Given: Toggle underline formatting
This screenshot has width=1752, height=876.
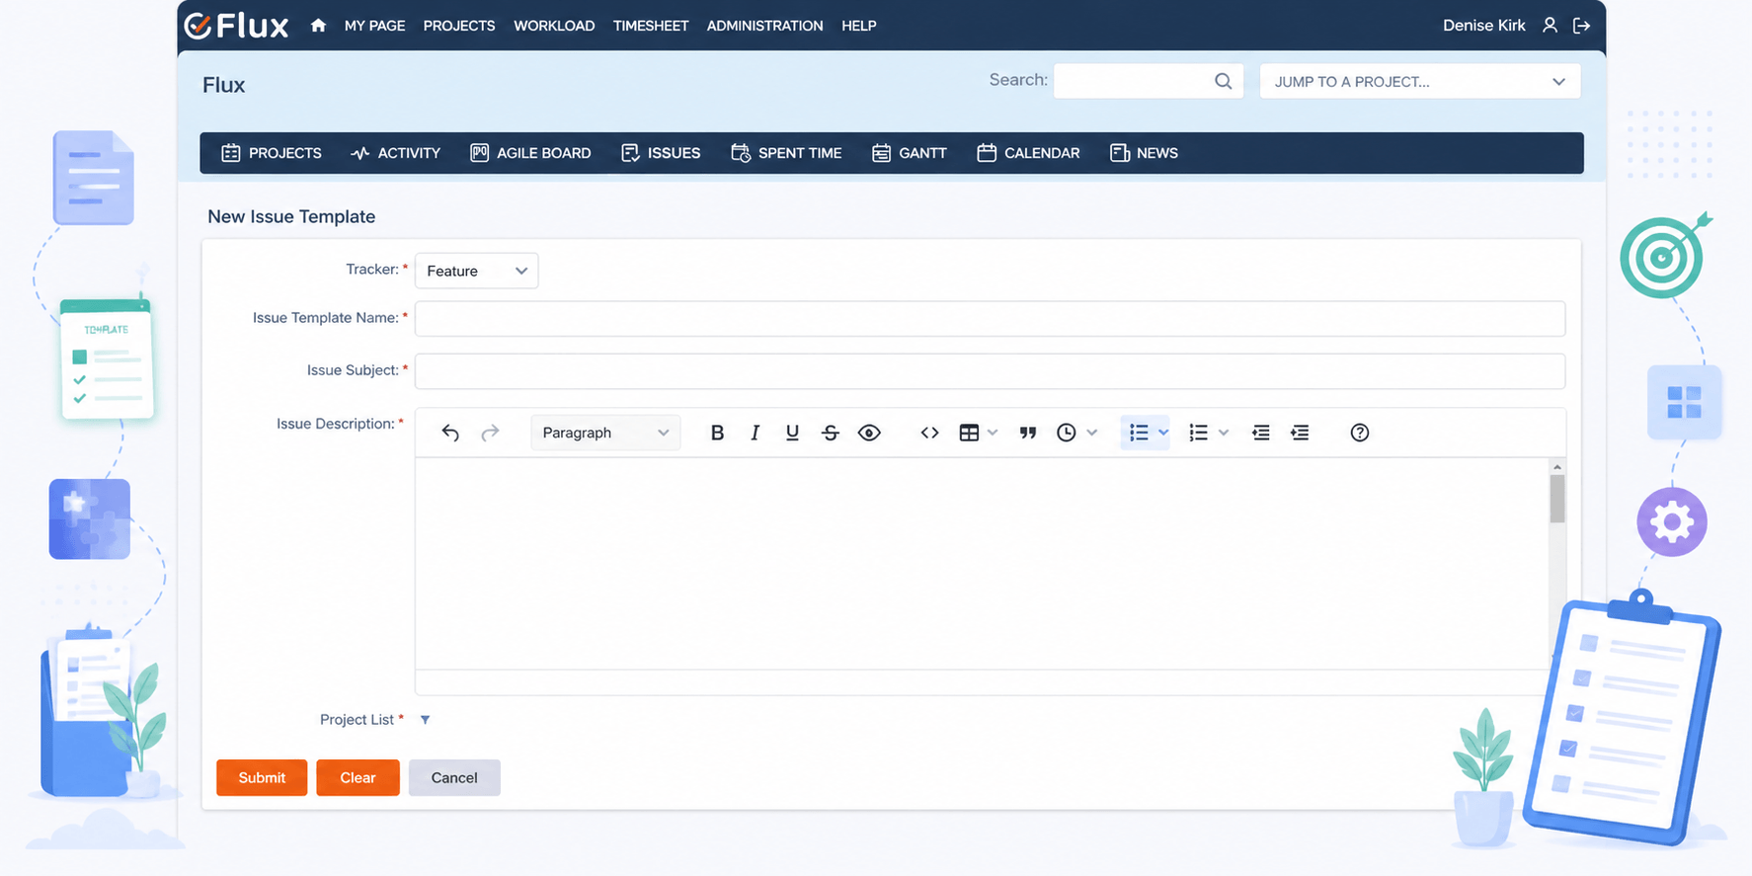Looking at the screenshot, I should coord(792,433).
